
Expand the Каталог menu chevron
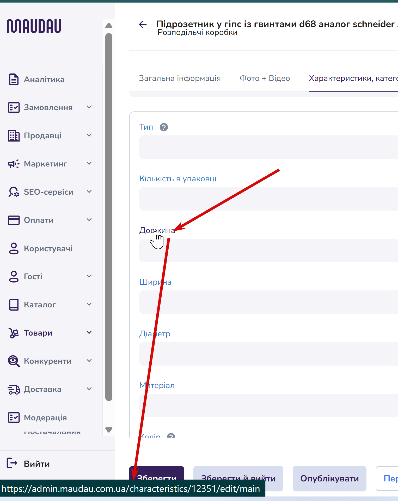tap(89, 304)
